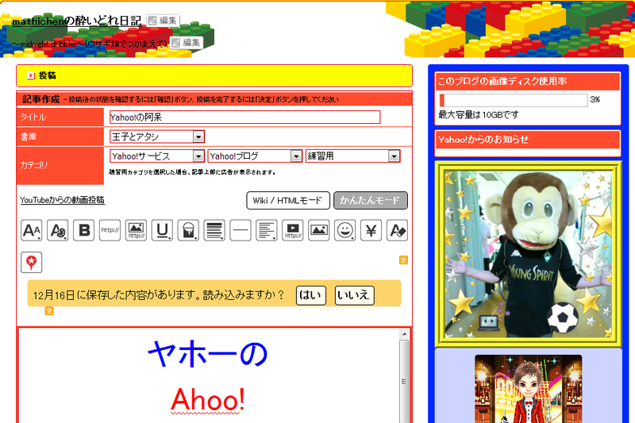Click はい to load saved content
635x423 pixels.
(311, 295)
